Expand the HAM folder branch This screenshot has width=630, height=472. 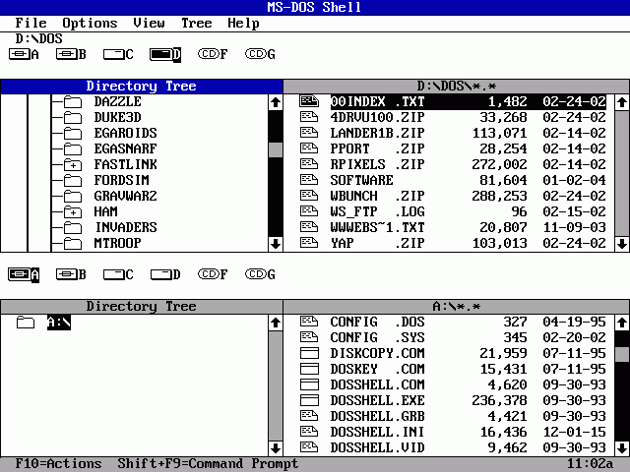pyautogui.click(x=72, y=211)
